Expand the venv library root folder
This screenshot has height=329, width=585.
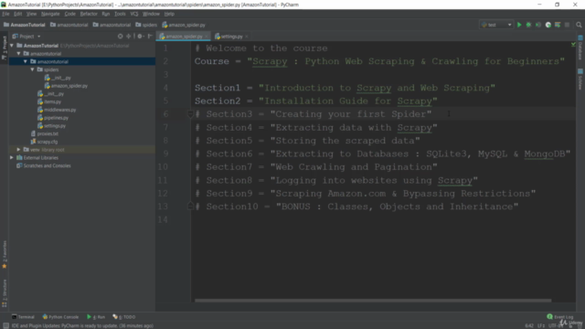(x=18, y=150)
